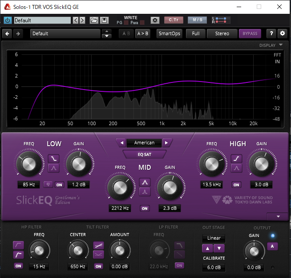Select mid band narrow bell shape icon
Screen dimensions: 291x278
[145, 192]
